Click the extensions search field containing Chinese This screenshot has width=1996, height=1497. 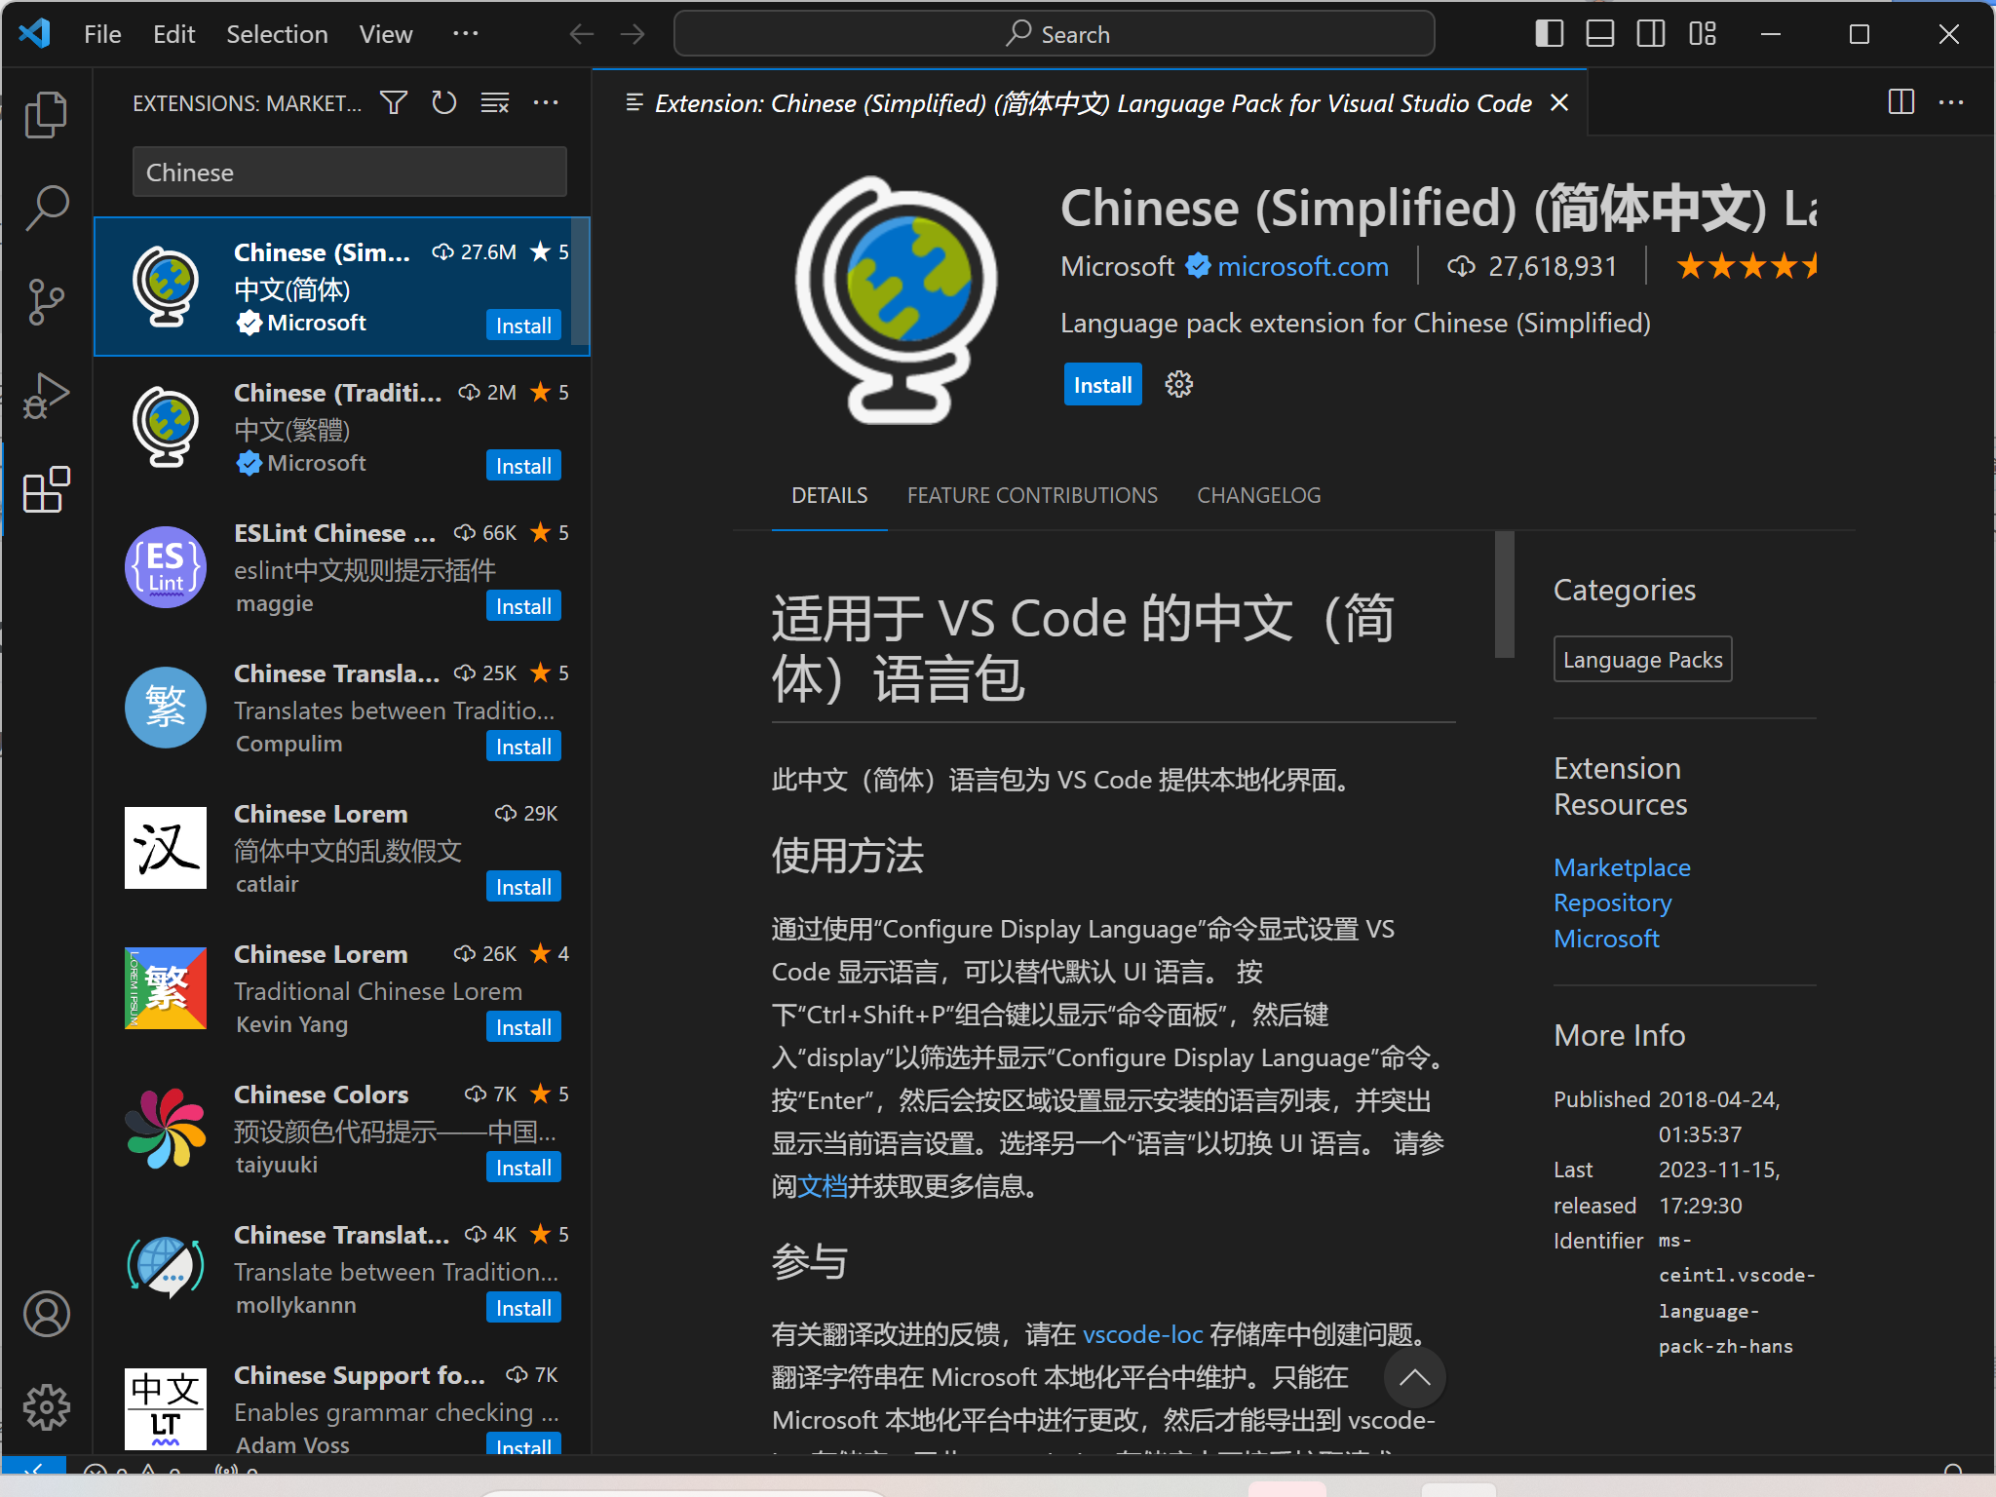click(x=349, y=173)
